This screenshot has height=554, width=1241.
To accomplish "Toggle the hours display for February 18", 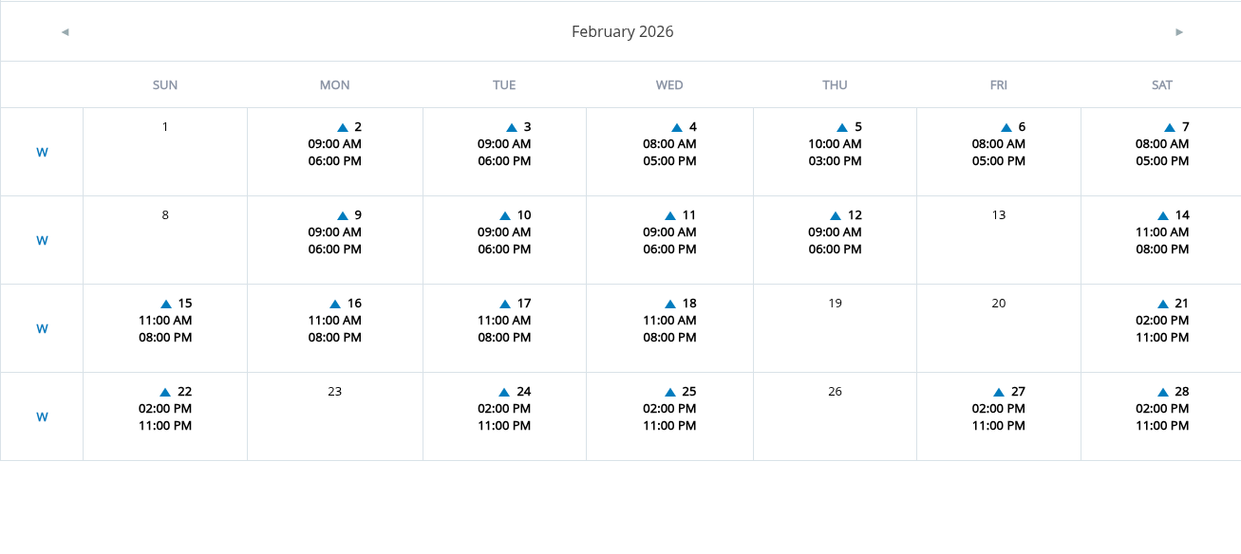I will coord(670,303).
